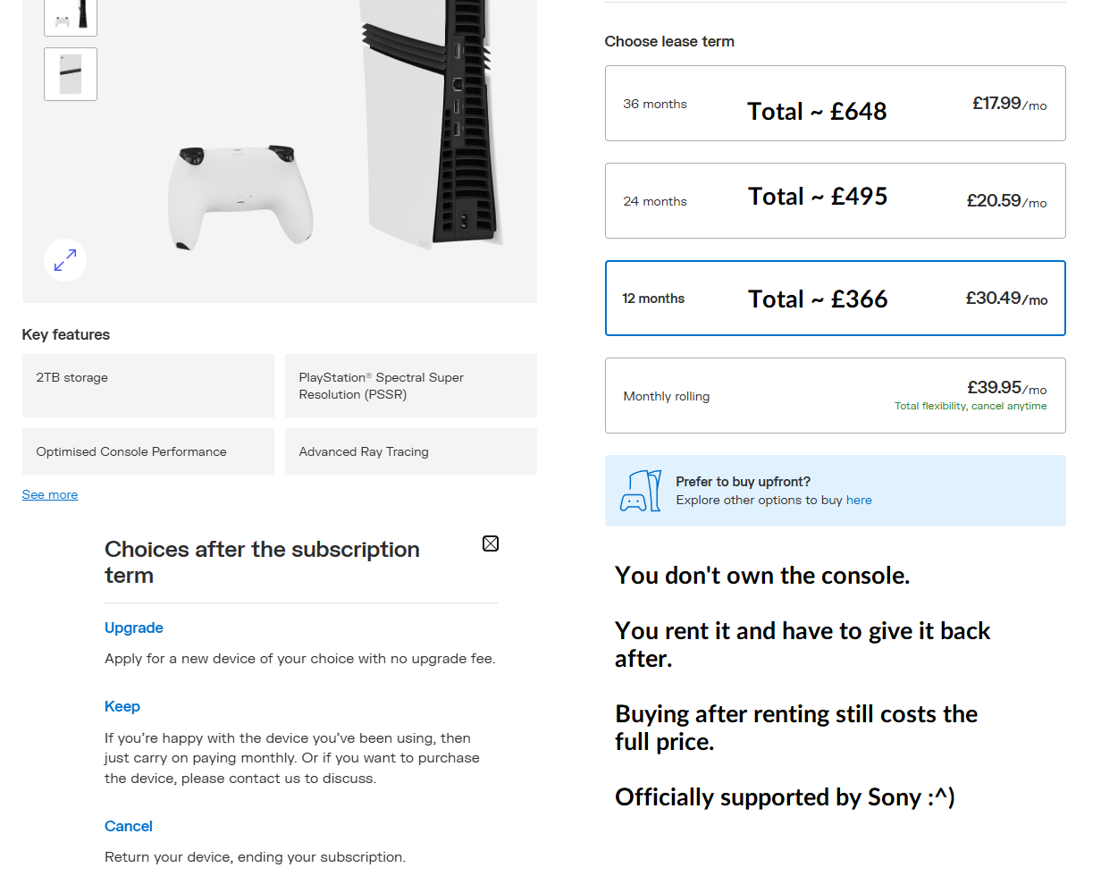Close the Choices after subscription term panel
Screen dimensions: 1101x876
pos(491,543)
